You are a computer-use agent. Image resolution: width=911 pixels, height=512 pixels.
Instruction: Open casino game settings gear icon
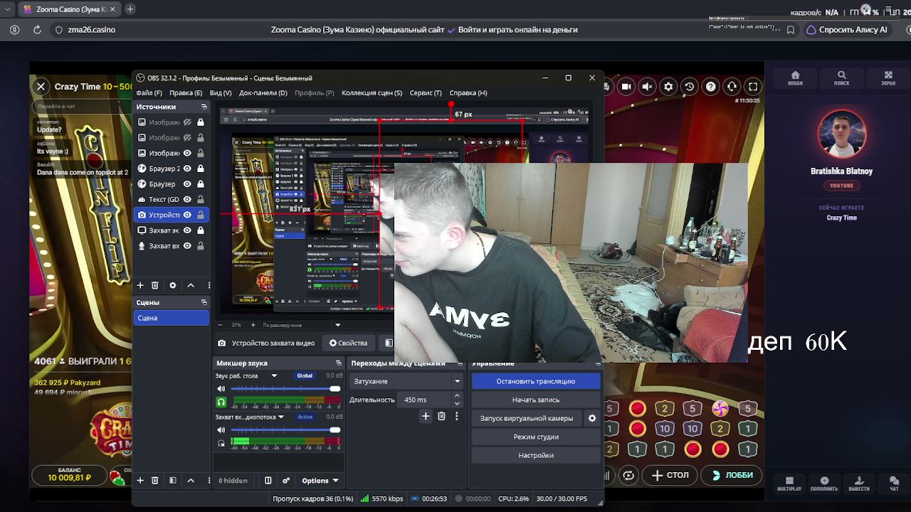[668, 87]
